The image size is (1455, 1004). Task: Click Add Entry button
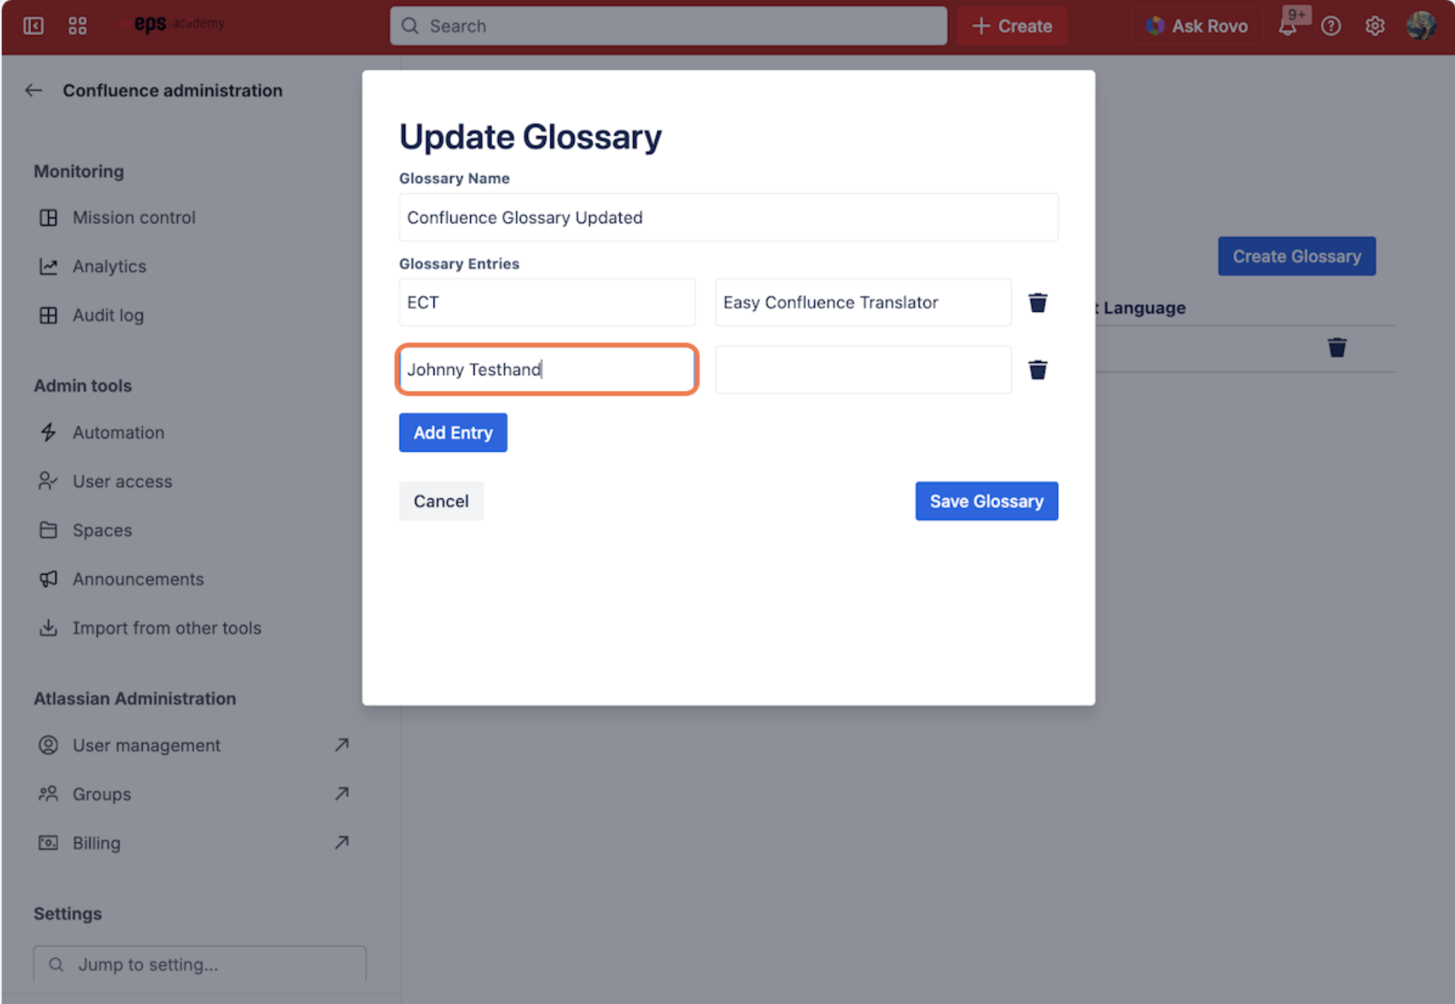click(x=453, y=433)
